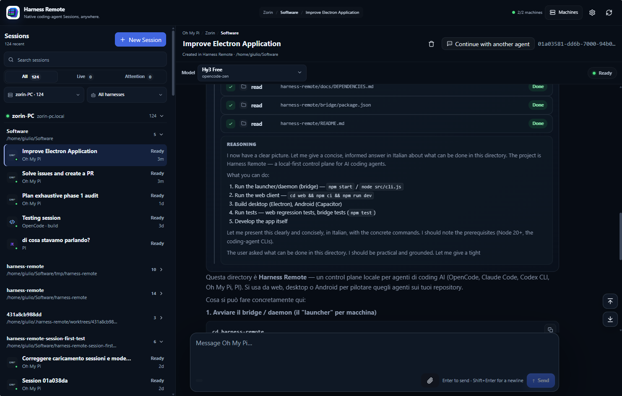Send the message

(541, 380)
